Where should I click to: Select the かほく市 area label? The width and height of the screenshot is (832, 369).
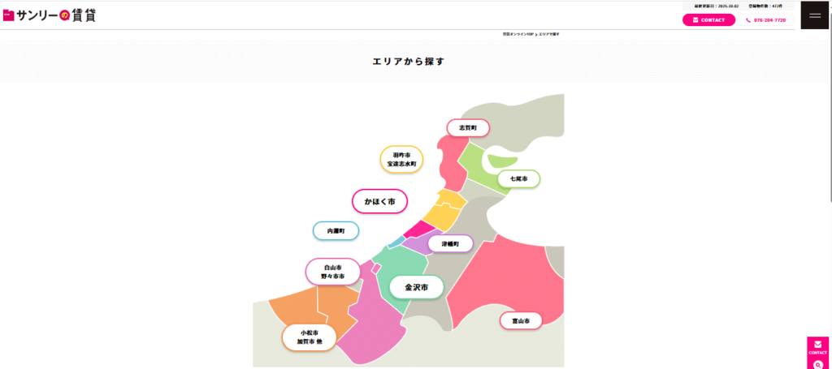(x=379, y=201)
